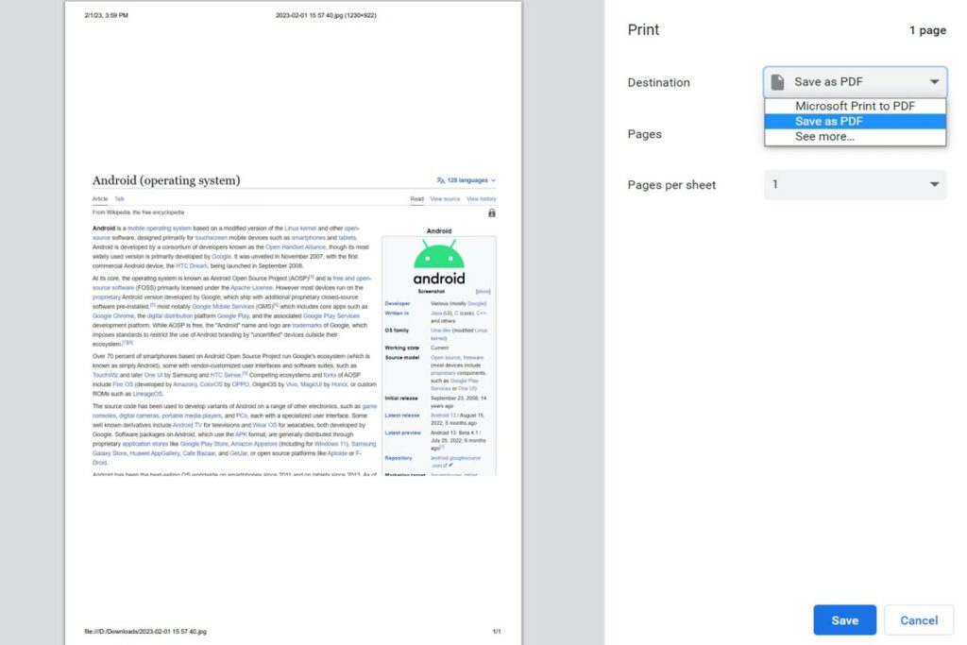Click the Destination dropdown arrow
The image size is (967, 645).
pyautogui.click(x=934, y=82)
